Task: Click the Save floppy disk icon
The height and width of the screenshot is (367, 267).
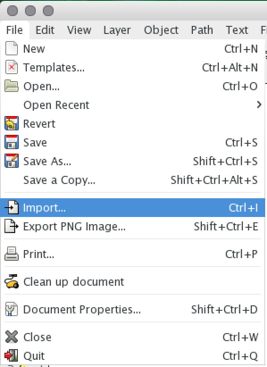Action: click(12, 142)
